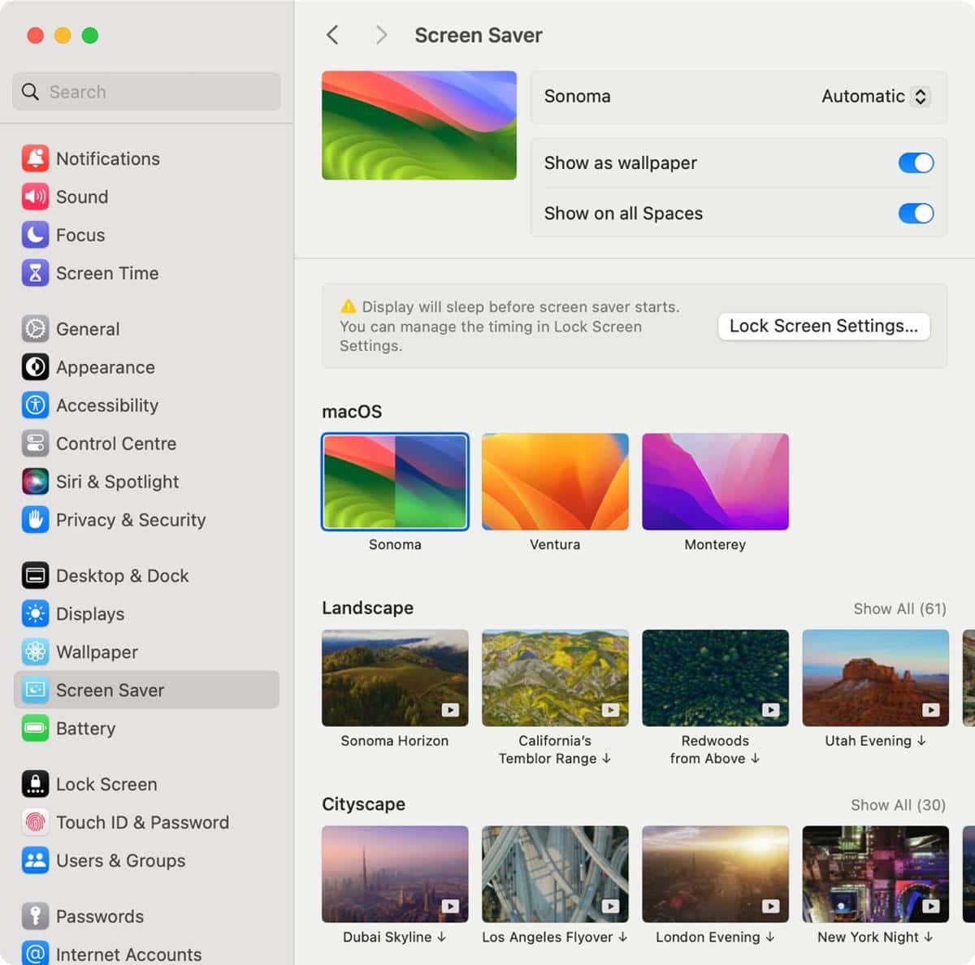The height and width of the screenshot is (965, 975).
Task: Click the Notifications bell icon in sidebar
Action: point(35,158)
